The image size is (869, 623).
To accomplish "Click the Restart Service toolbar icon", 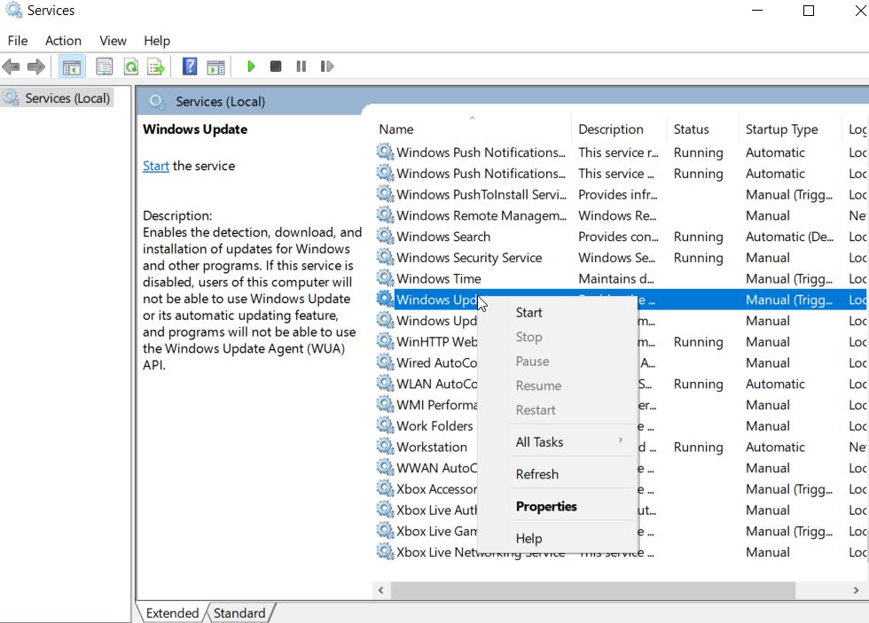I will [327, 67].
